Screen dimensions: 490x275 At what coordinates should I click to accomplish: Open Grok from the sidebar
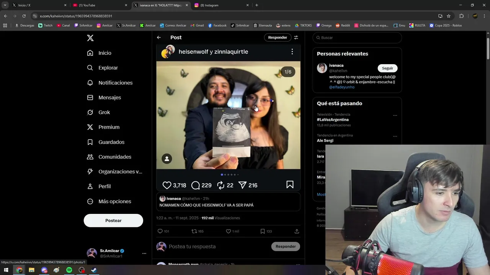click(x=98, y=112)
